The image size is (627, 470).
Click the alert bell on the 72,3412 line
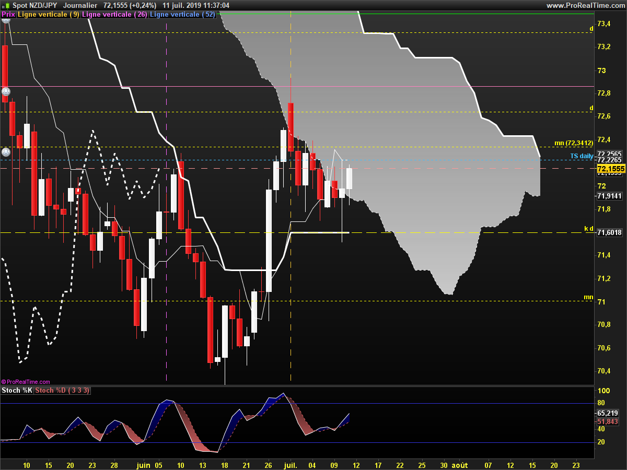6,152
